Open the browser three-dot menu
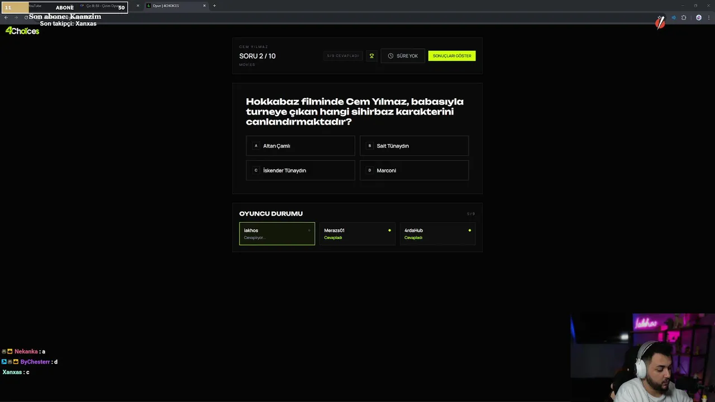 click(x=709, y=17)
